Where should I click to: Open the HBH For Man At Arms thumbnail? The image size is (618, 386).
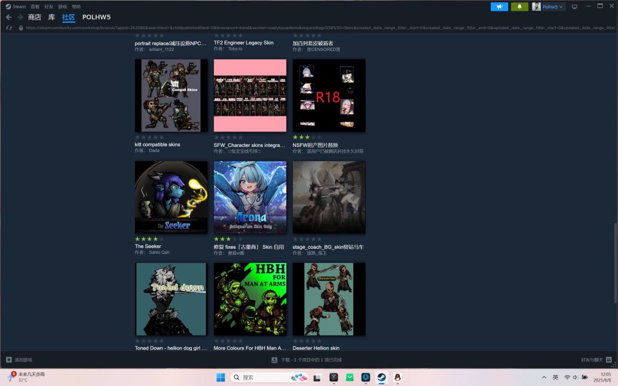(x=250, y=299)
